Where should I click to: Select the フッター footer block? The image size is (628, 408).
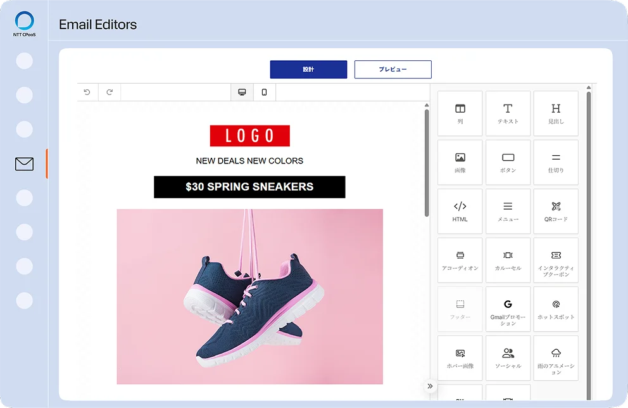(x=460, y=309)
